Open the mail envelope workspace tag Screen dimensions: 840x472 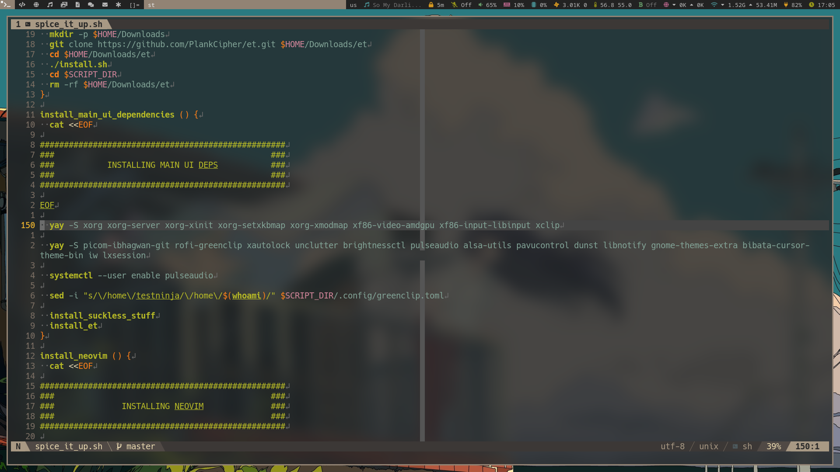pyautogui.click(x=105, y=5)
